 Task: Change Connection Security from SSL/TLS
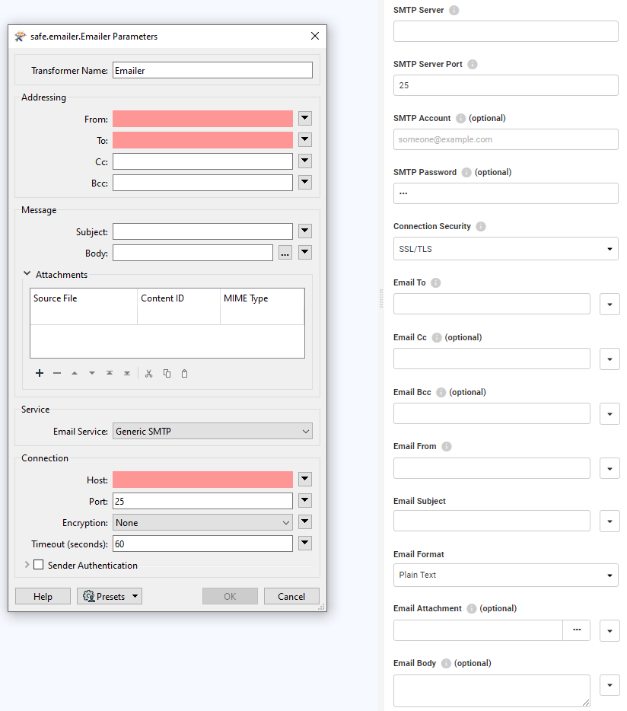(x=609, y=248)
